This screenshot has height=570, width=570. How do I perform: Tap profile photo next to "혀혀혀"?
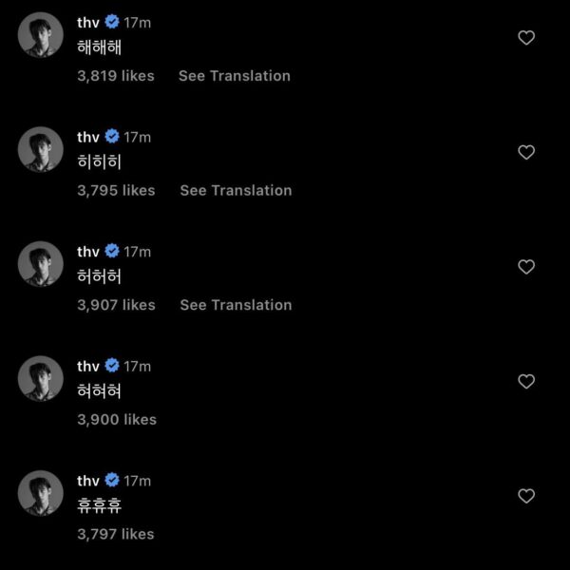click(41, 378)
